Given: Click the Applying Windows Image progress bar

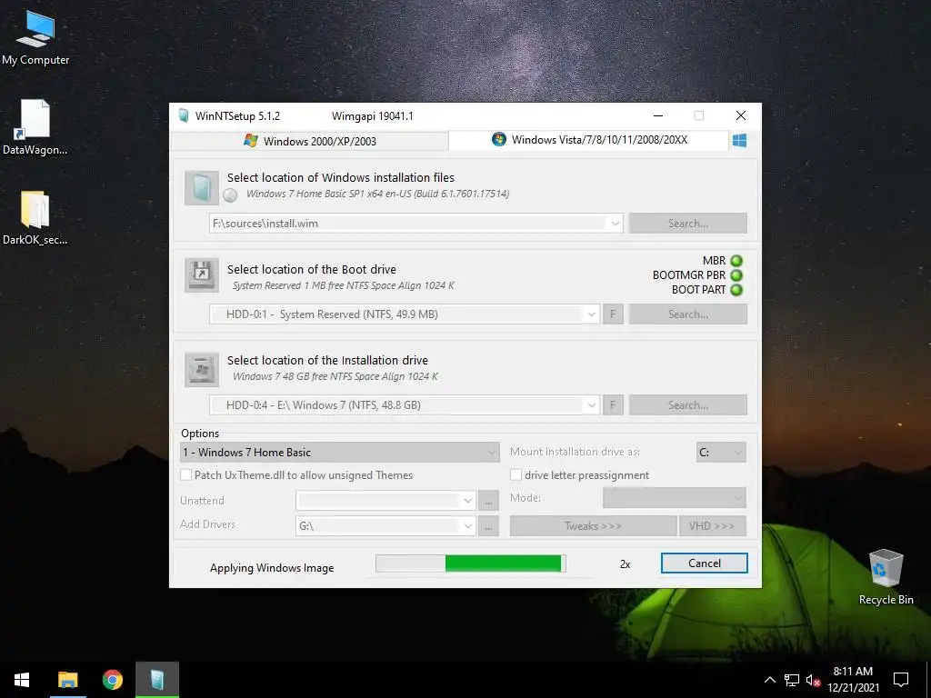Looking at the screenshot, I should (x=470, y=563).
